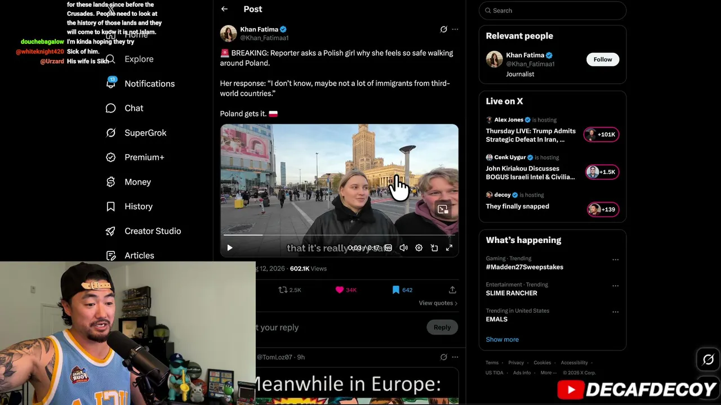Open the "They finally snapped" live broadcast
The image size is (721, 405).
pyautogui.click(x=518, y=206)
